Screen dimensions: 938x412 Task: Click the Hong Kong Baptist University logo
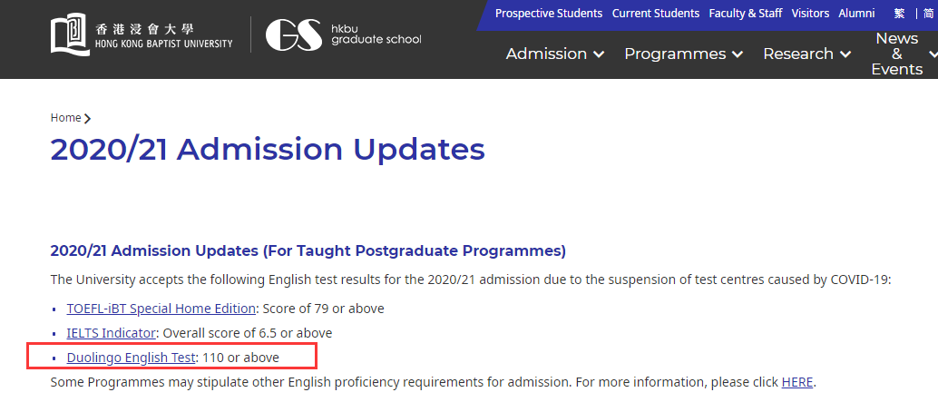click(x=142, y=35)
